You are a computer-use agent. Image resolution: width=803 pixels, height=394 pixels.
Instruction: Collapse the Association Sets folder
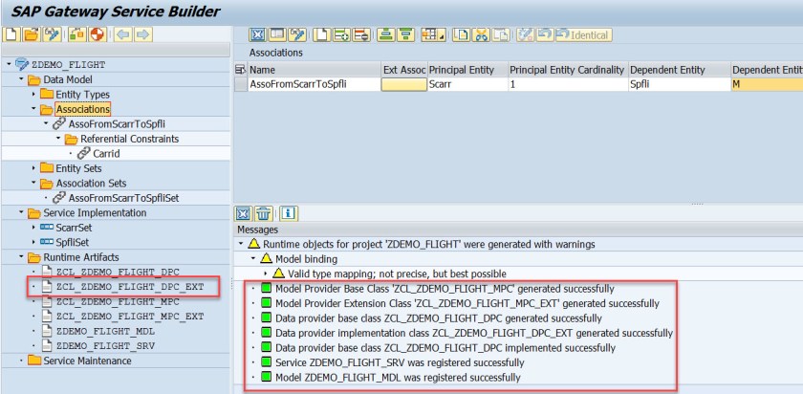click(x=33, y=183)
